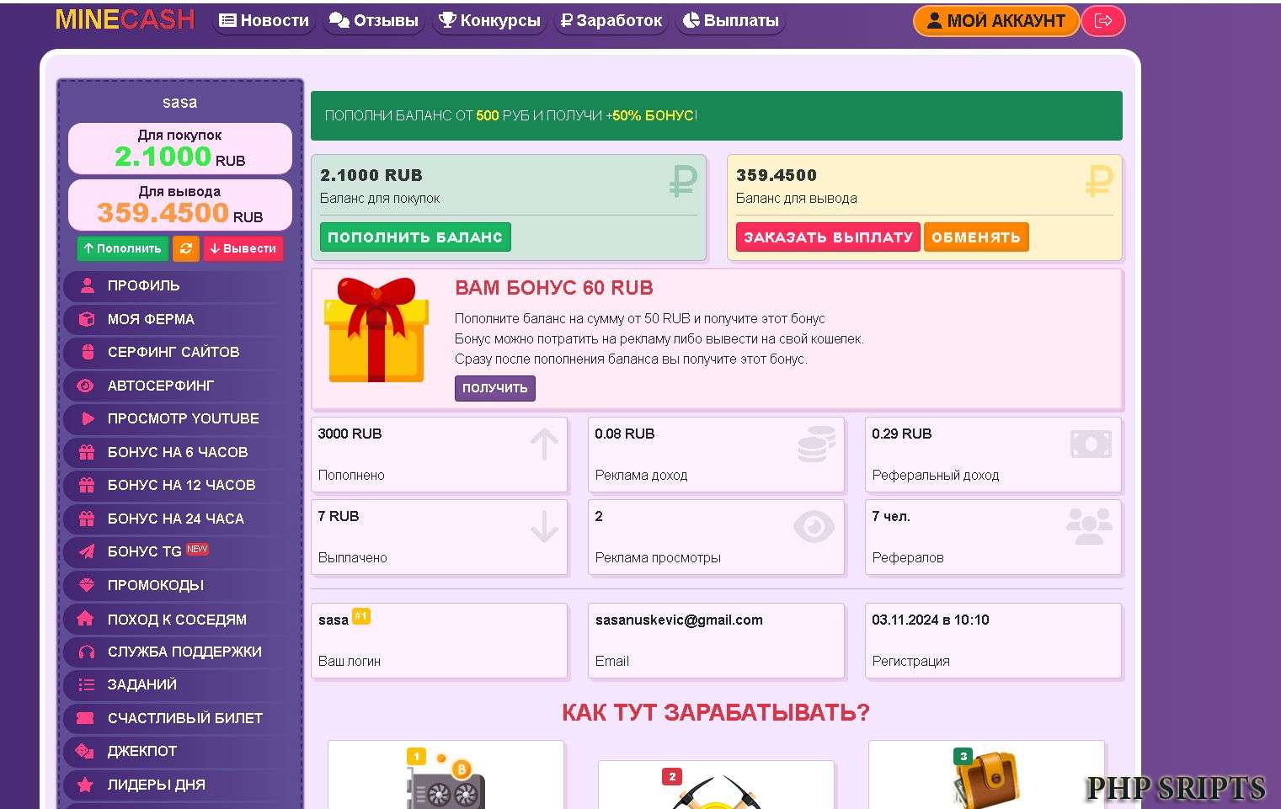
Task: Open МОЯ ФЕРМА via its box icon
Action: pyautogui.click(x=86, y=319)
